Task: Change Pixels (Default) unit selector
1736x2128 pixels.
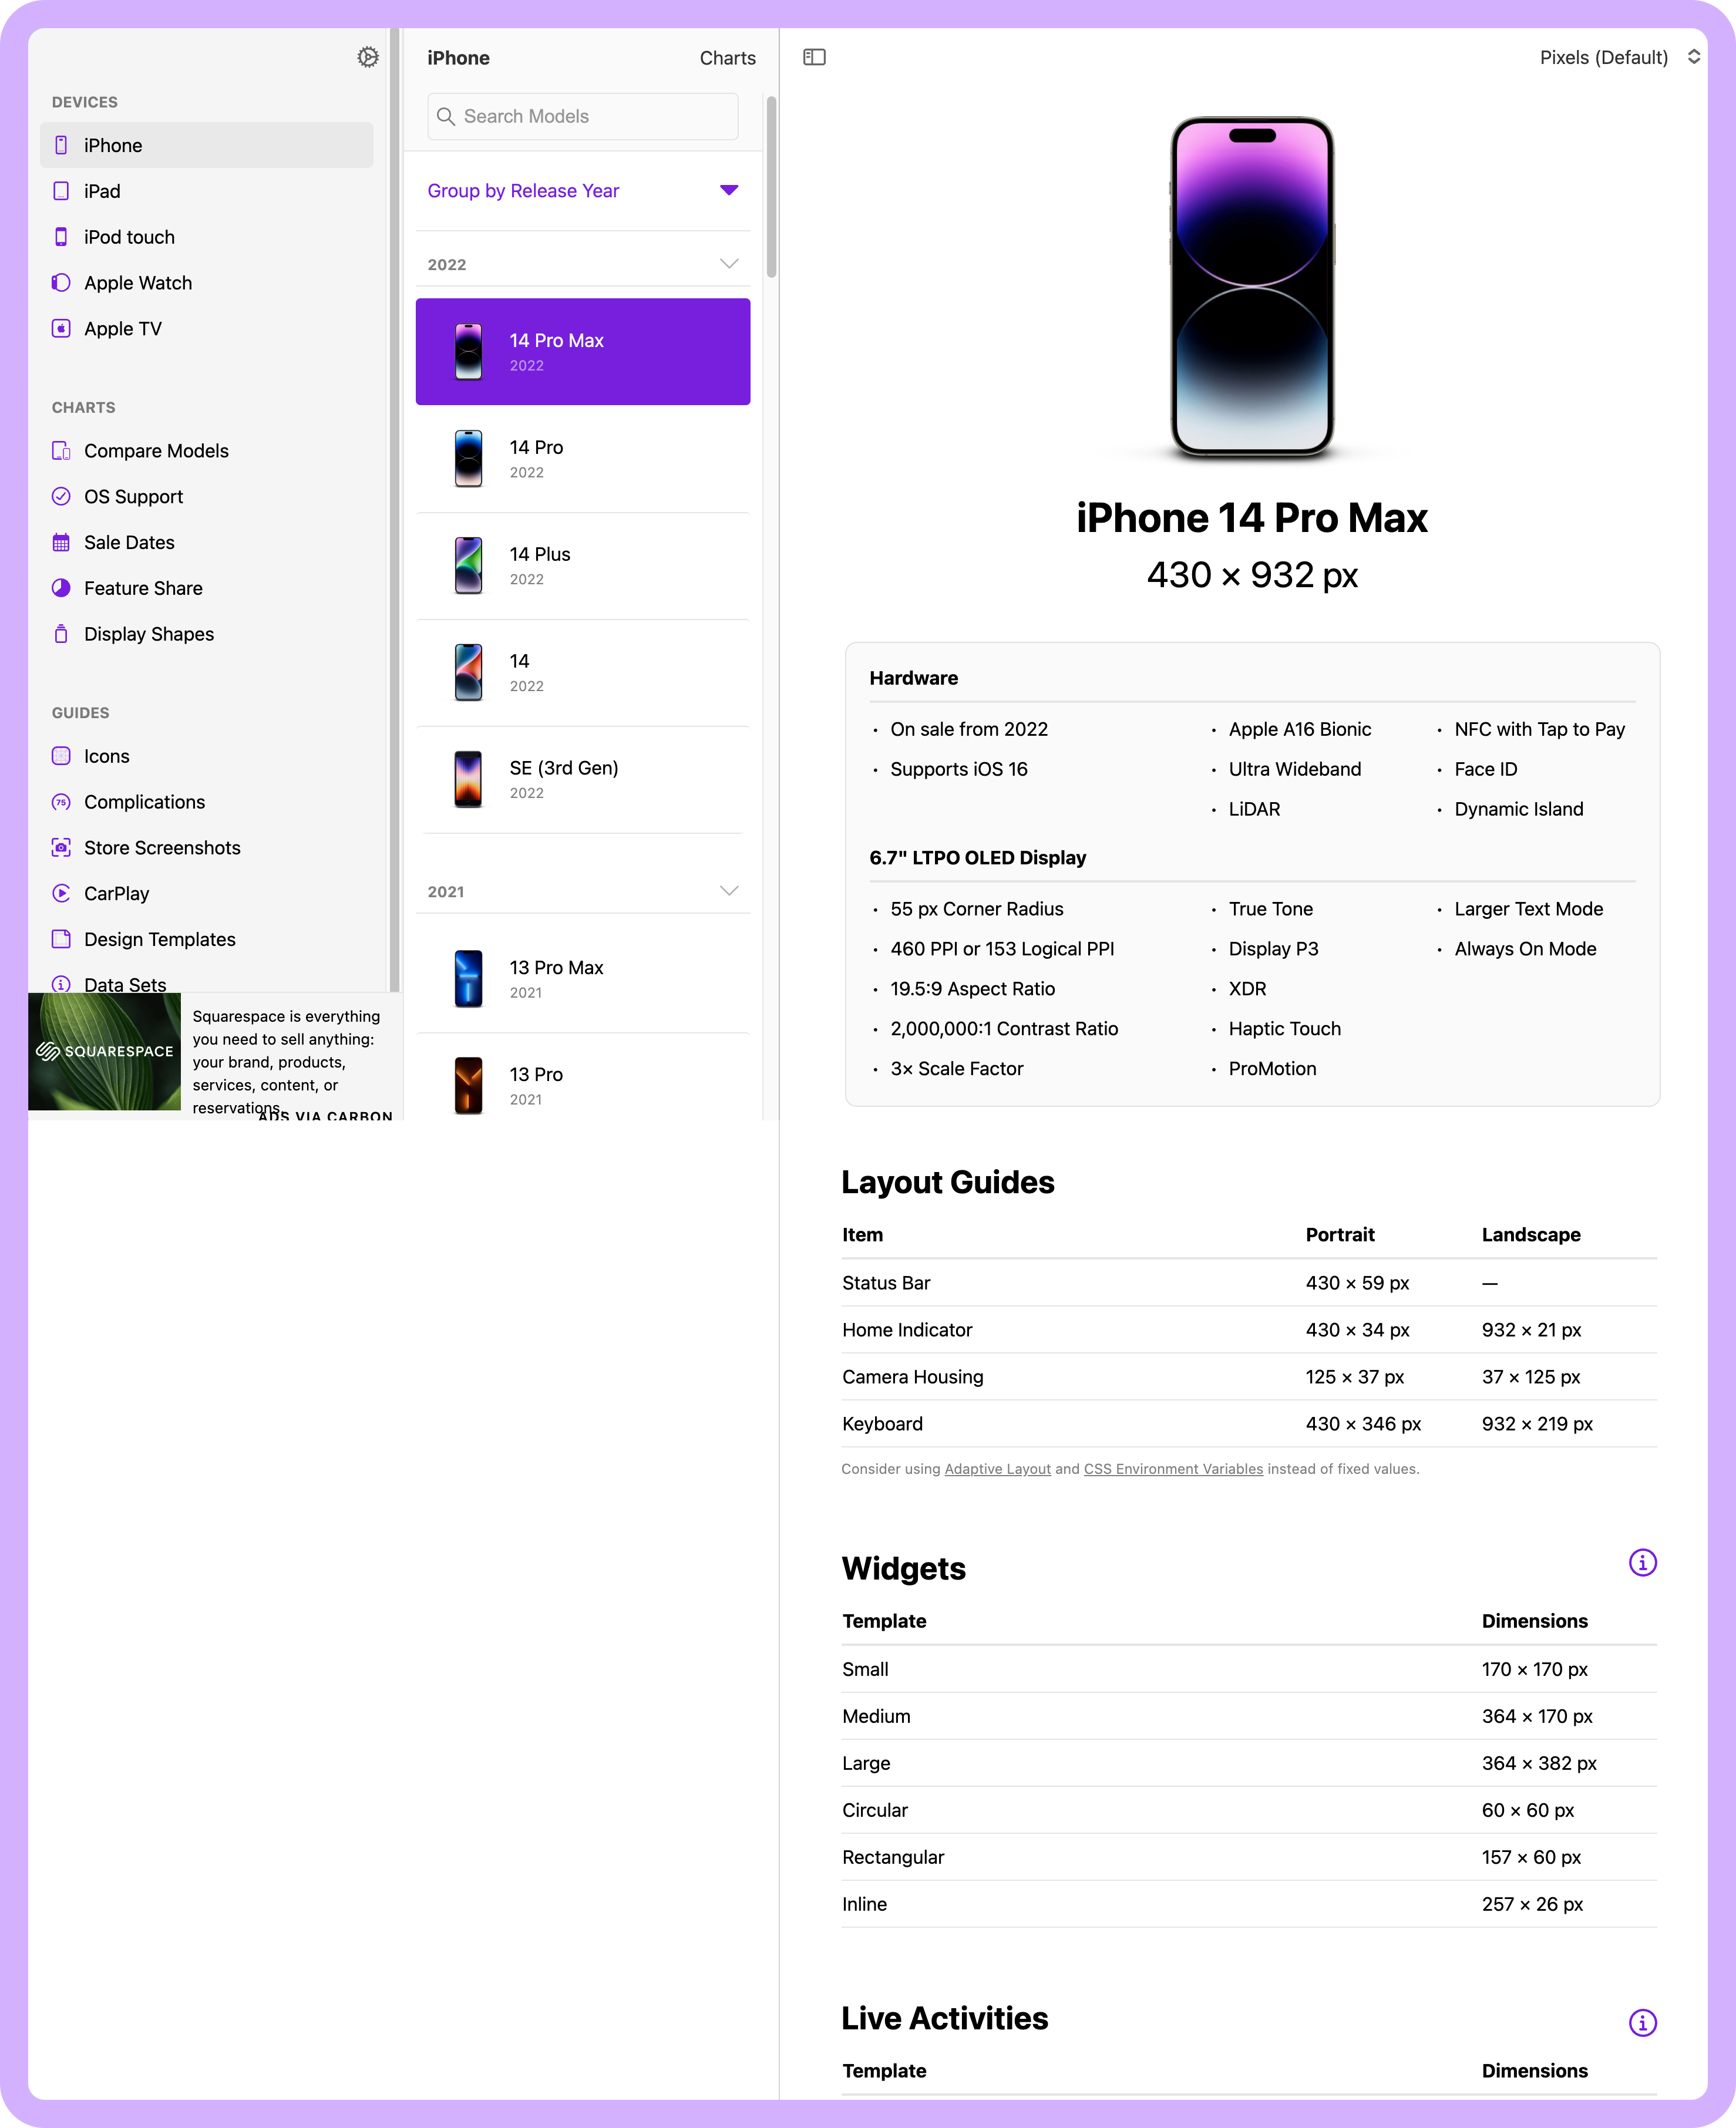Action: [x=1619, y=57]
